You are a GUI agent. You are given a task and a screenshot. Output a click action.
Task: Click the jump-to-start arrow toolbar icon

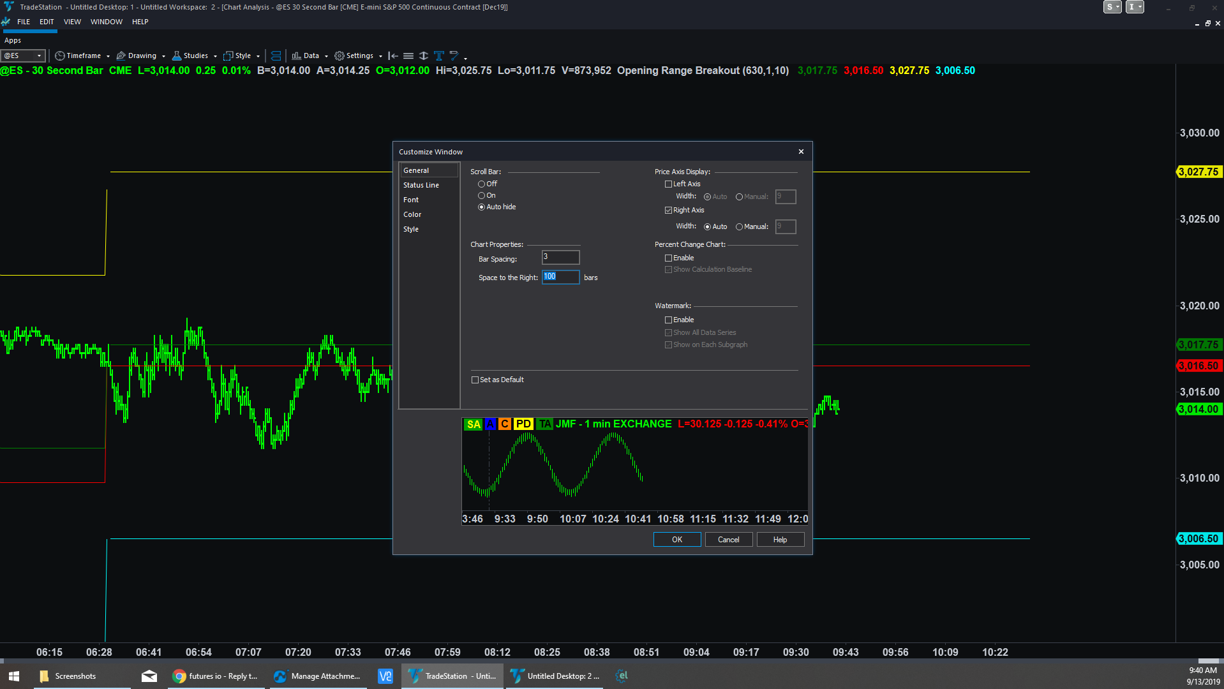(393, 56)
